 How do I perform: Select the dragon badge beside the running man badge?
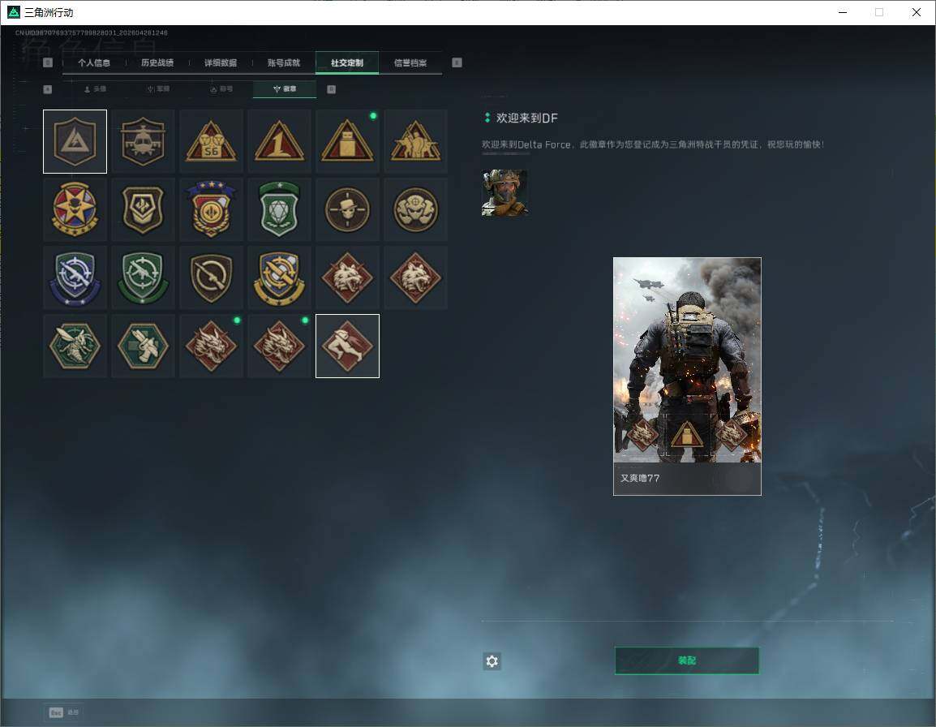279,346
